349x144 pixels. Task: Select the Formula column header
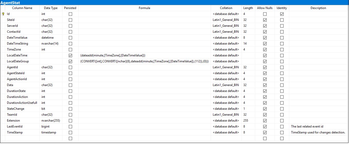coord(144,8)
